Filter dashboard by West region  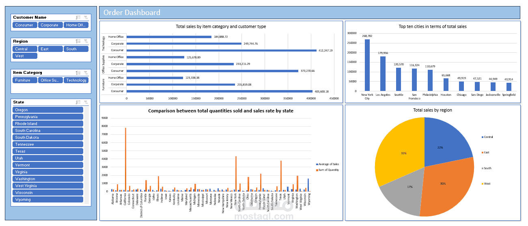(x=25, y=56)
